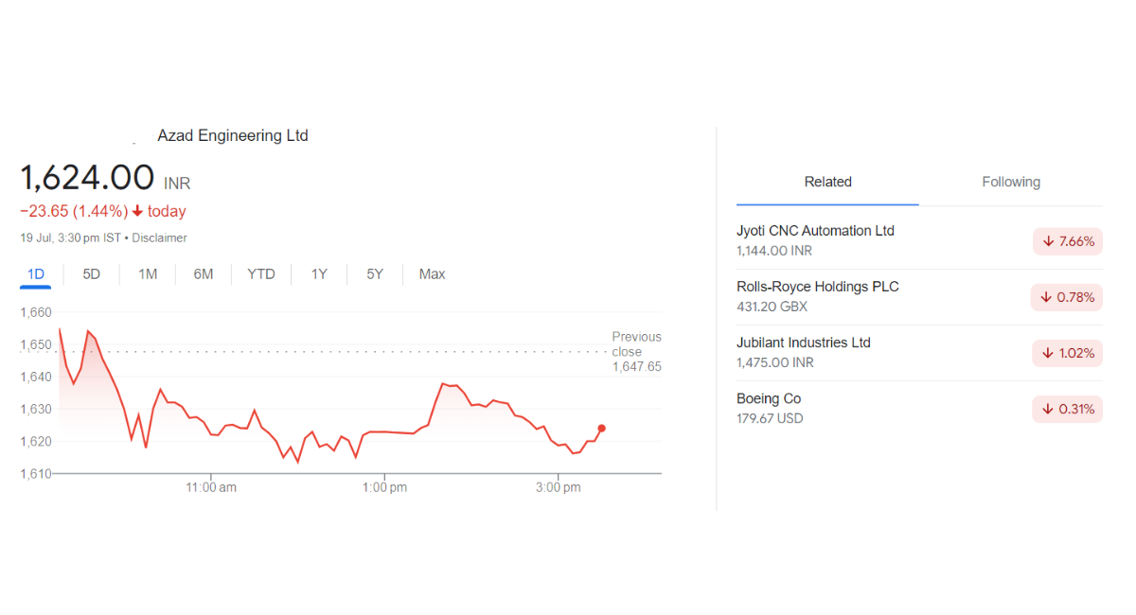Switch to the 1Y chart range
This screenshot has height=615, width=1136.
pyautogui.click(x=319, y=274)
